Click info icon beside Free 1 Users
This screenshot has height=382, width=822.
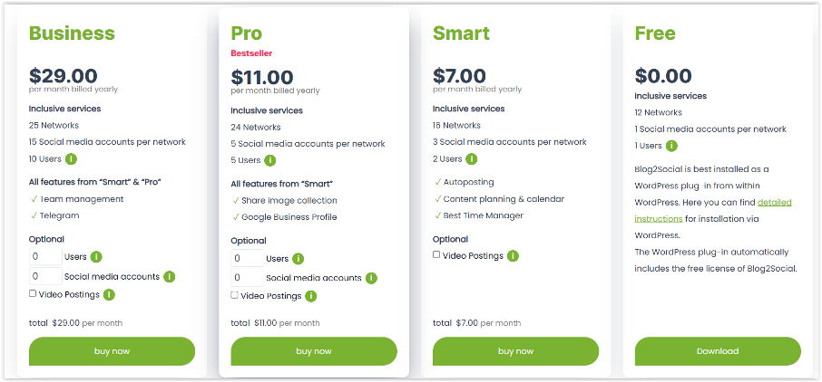tap(671, 146)
